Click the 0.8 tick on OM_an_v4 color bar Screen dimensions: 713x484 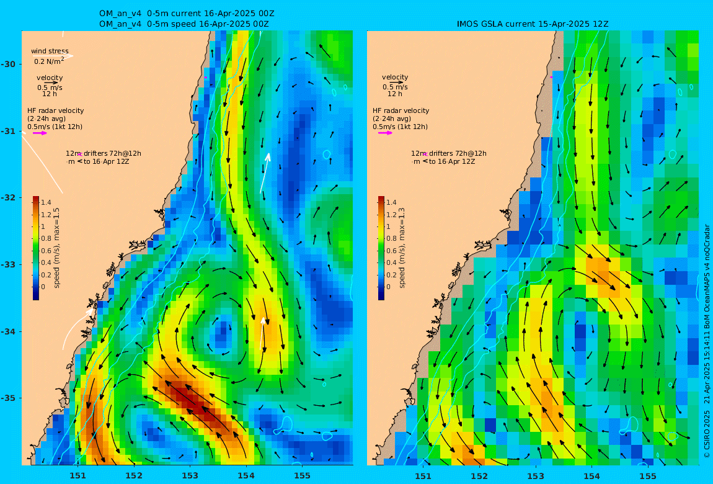(46, 238)
